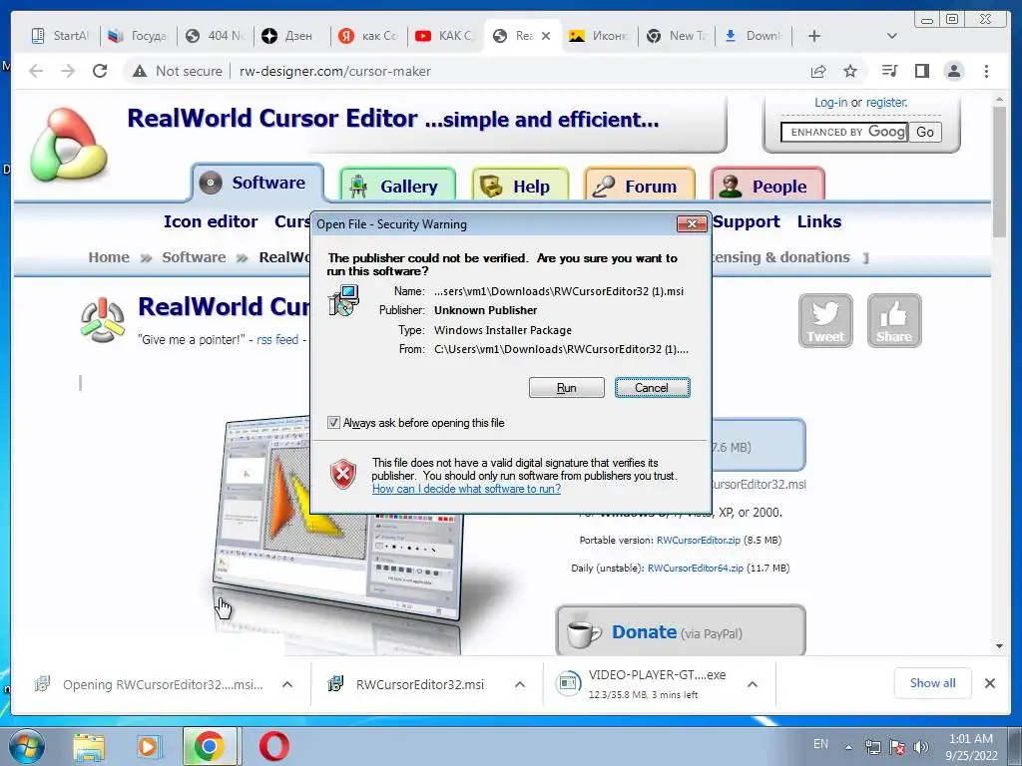The width and height of the screenshot is (1022, 766).
Task: Click the installer package icon in dialog
Action: tap(343, 301)
